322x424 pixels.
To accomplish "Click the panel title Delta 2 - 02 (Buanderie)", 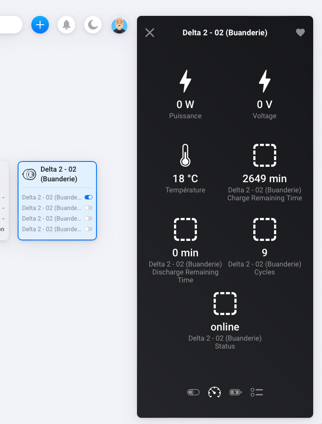I will click(225, 33).
